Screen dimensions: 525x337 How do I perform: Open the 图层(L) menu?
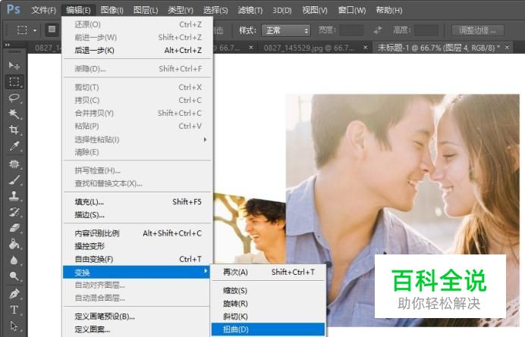[146, 11]
